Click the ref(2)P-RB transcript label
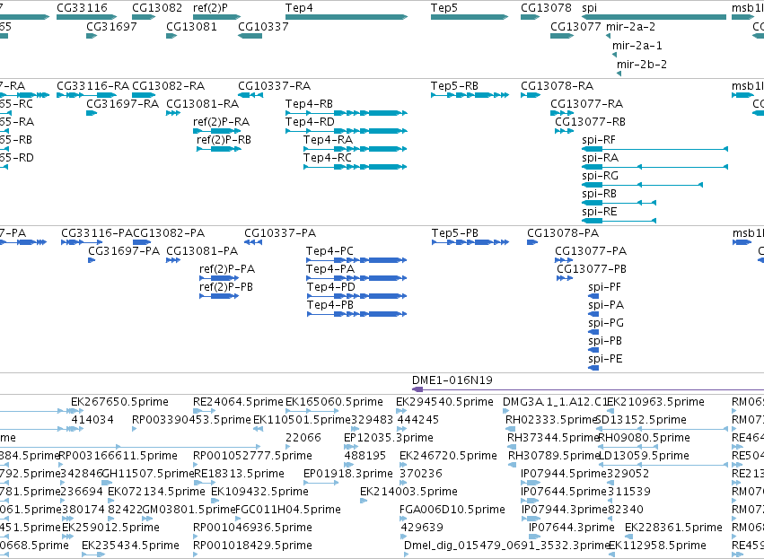764x559 pixels. (x=224, y=140)
